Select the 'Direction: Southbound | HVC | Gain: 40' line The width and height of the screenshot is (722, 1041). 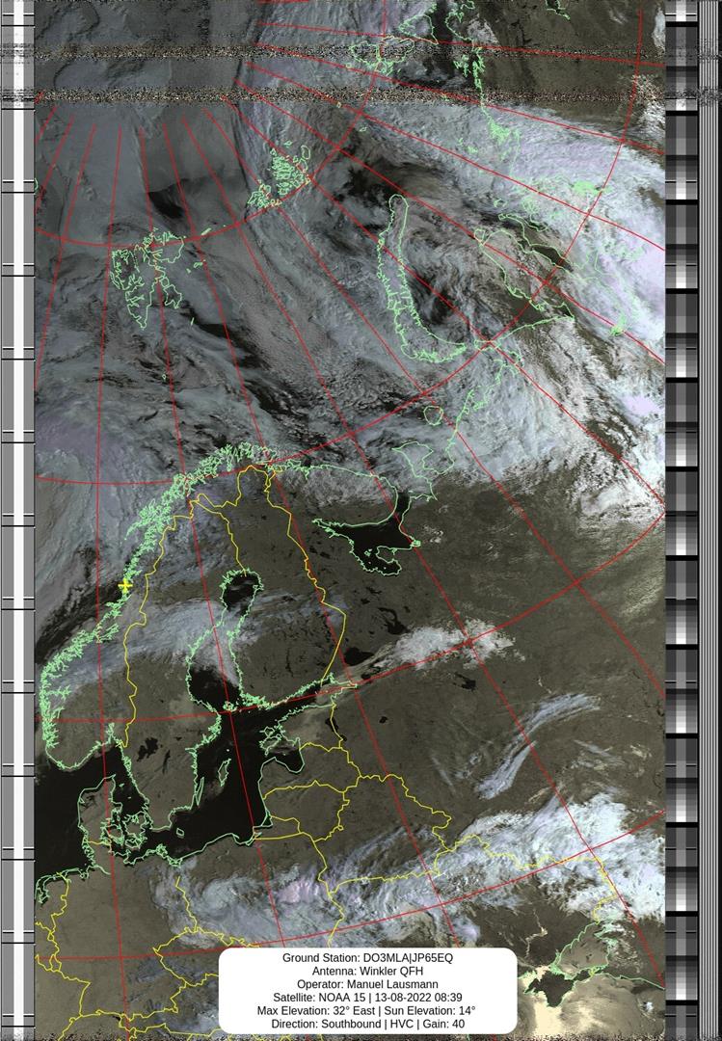tap(368, 1024)
